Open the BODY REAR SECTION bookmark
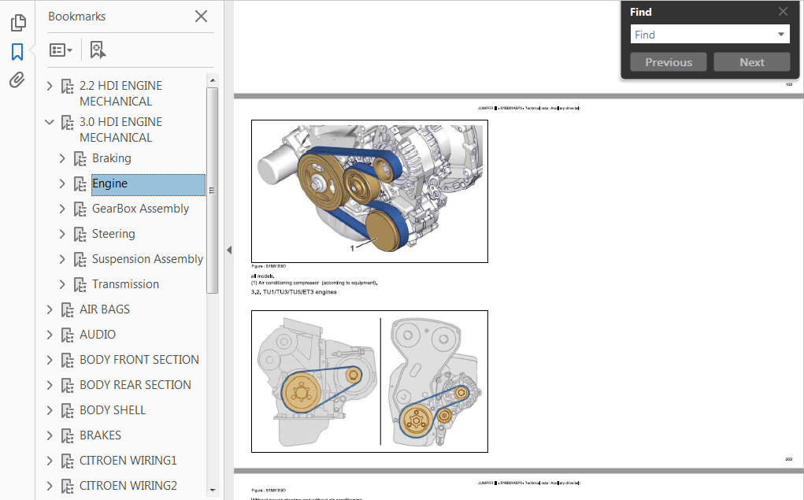 (135, 385)
